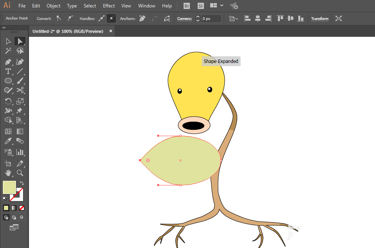This screenshot has width=375, height=248.
Task: Open Adobe Bridge with Br icon
Action: pyautogui.click(x=187, y=6)
